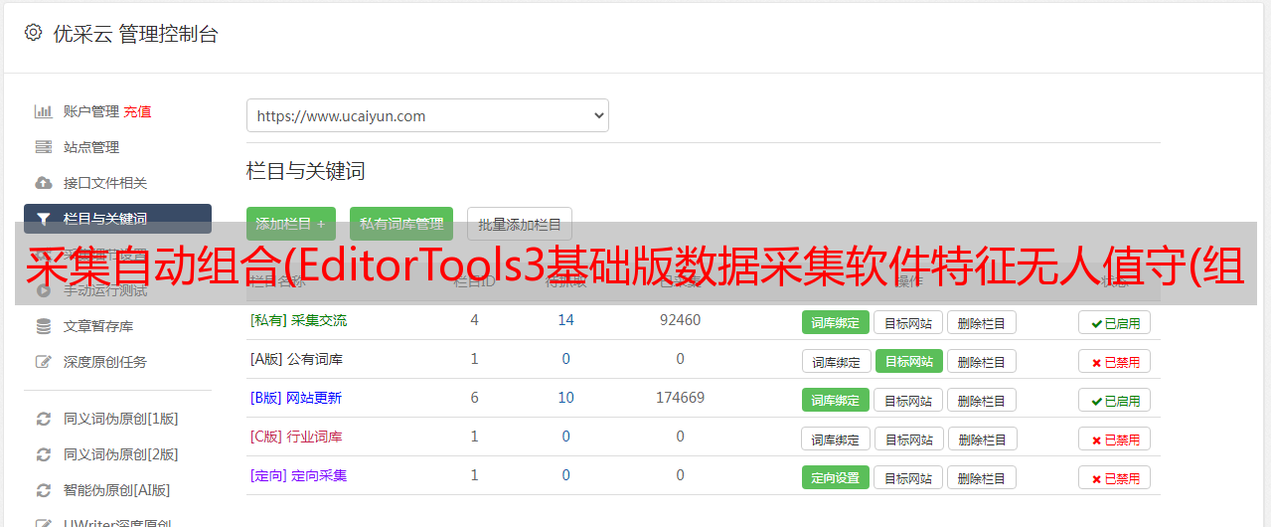Screen dimensions: 1271x527
Task: Click 删除栏目 in the 公有词库 row
Action: click(982, 361)
